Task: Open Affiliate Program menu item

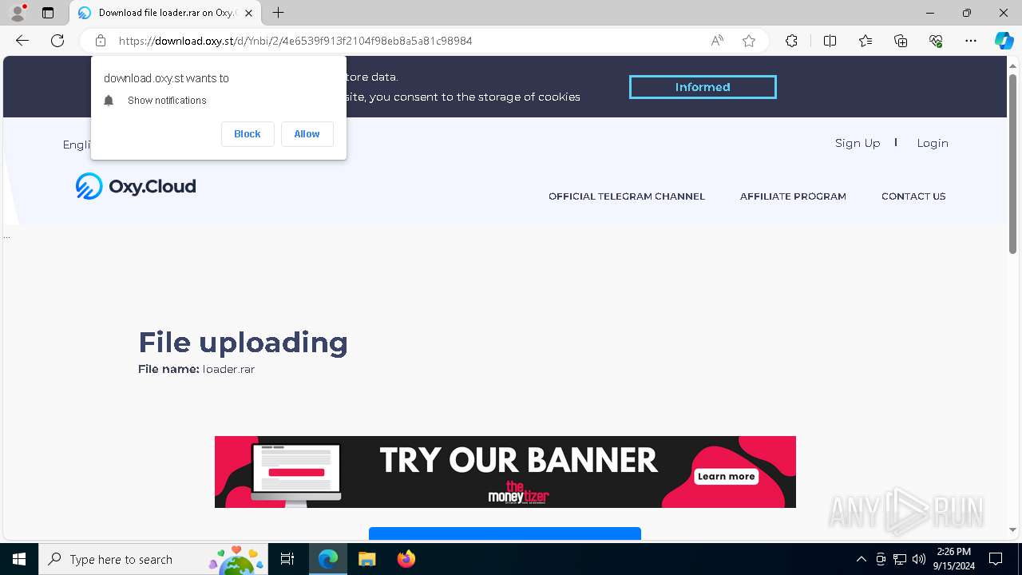Action: [x=793, y=196]
